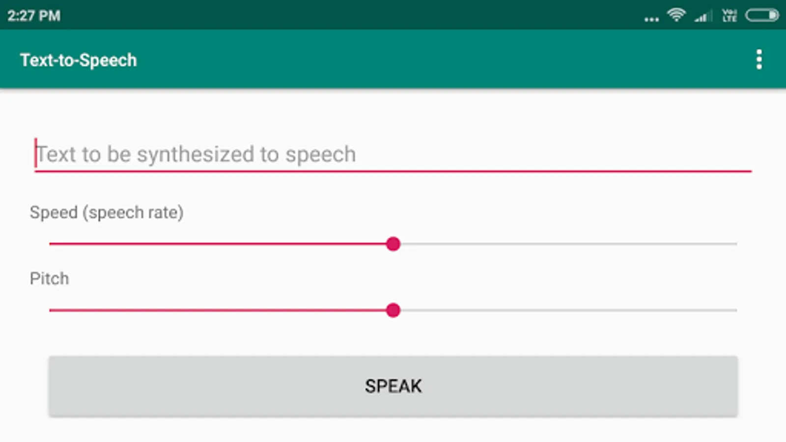The width and height of the screenshot is (786, 442).
Task: Click the pink filled portion of Pitch track
Action: 221,310
